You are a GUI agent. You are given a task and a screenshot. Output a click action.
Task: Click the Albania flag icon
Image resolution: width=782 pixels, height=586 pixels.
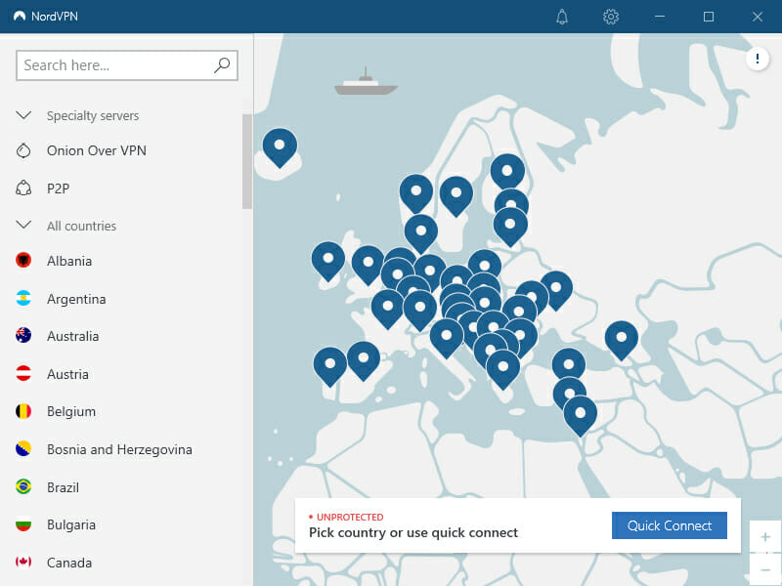point(23,260)
